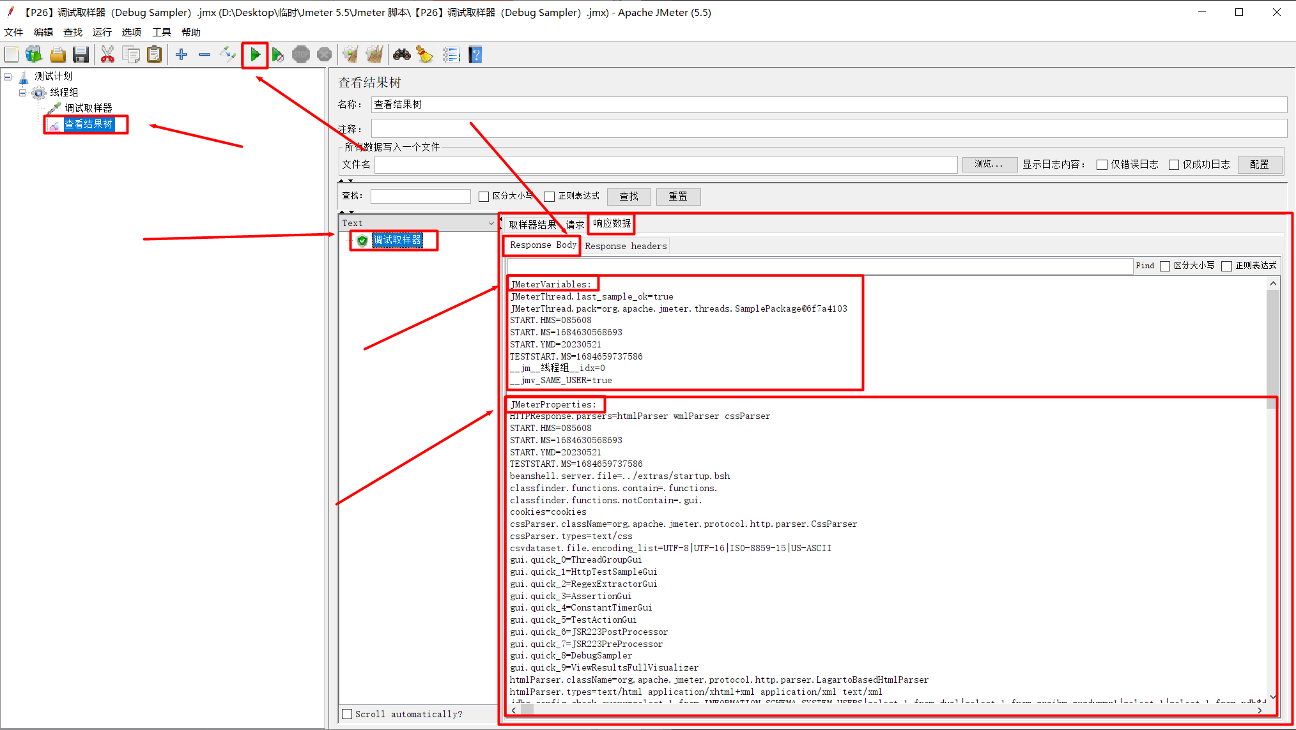Click the Toggle enable/disable icon

tap(228, 55)
